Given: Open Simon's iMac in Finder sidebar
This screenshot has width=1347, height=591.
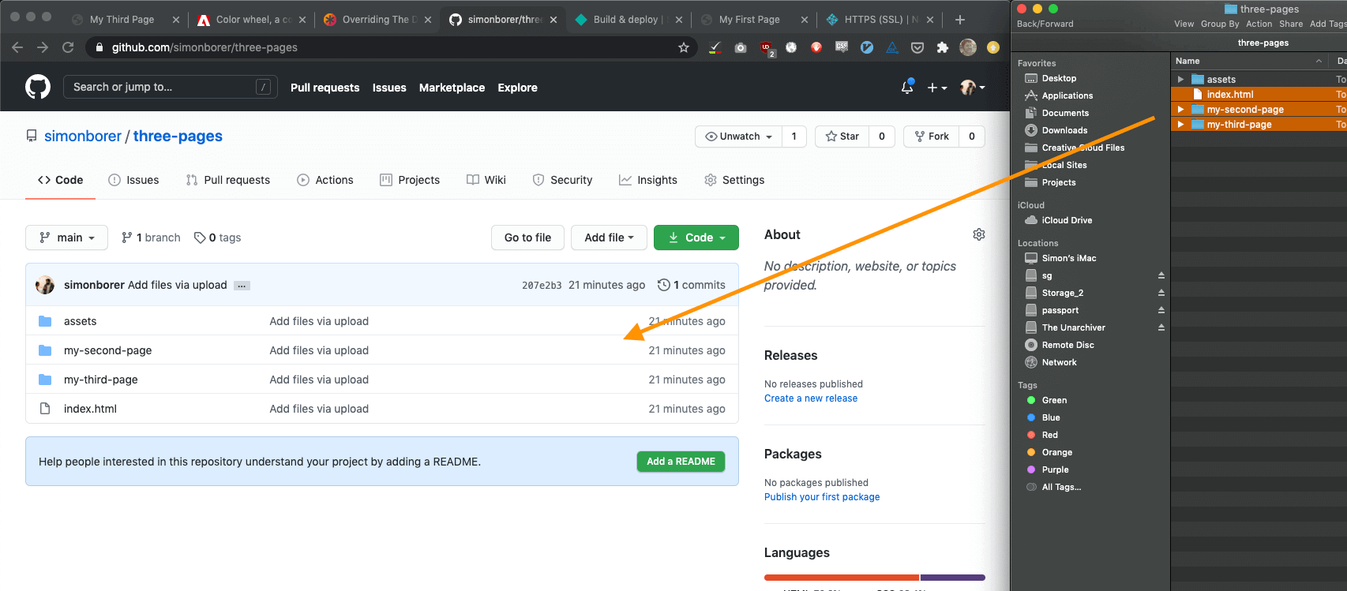Looking at the screenshot, I should point(1068,258).
